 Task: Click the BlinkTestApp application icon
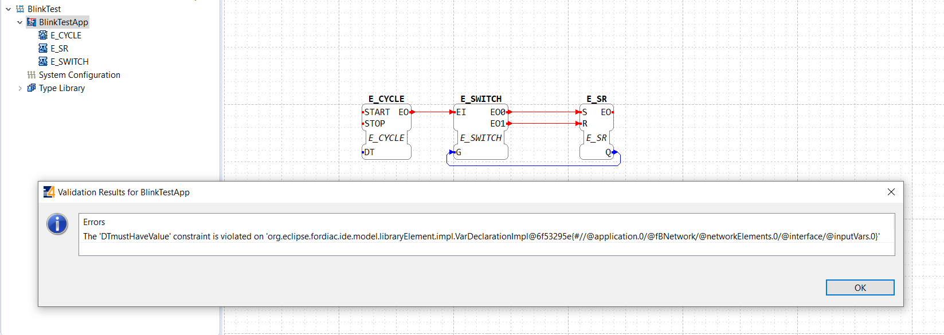point(32,22)
